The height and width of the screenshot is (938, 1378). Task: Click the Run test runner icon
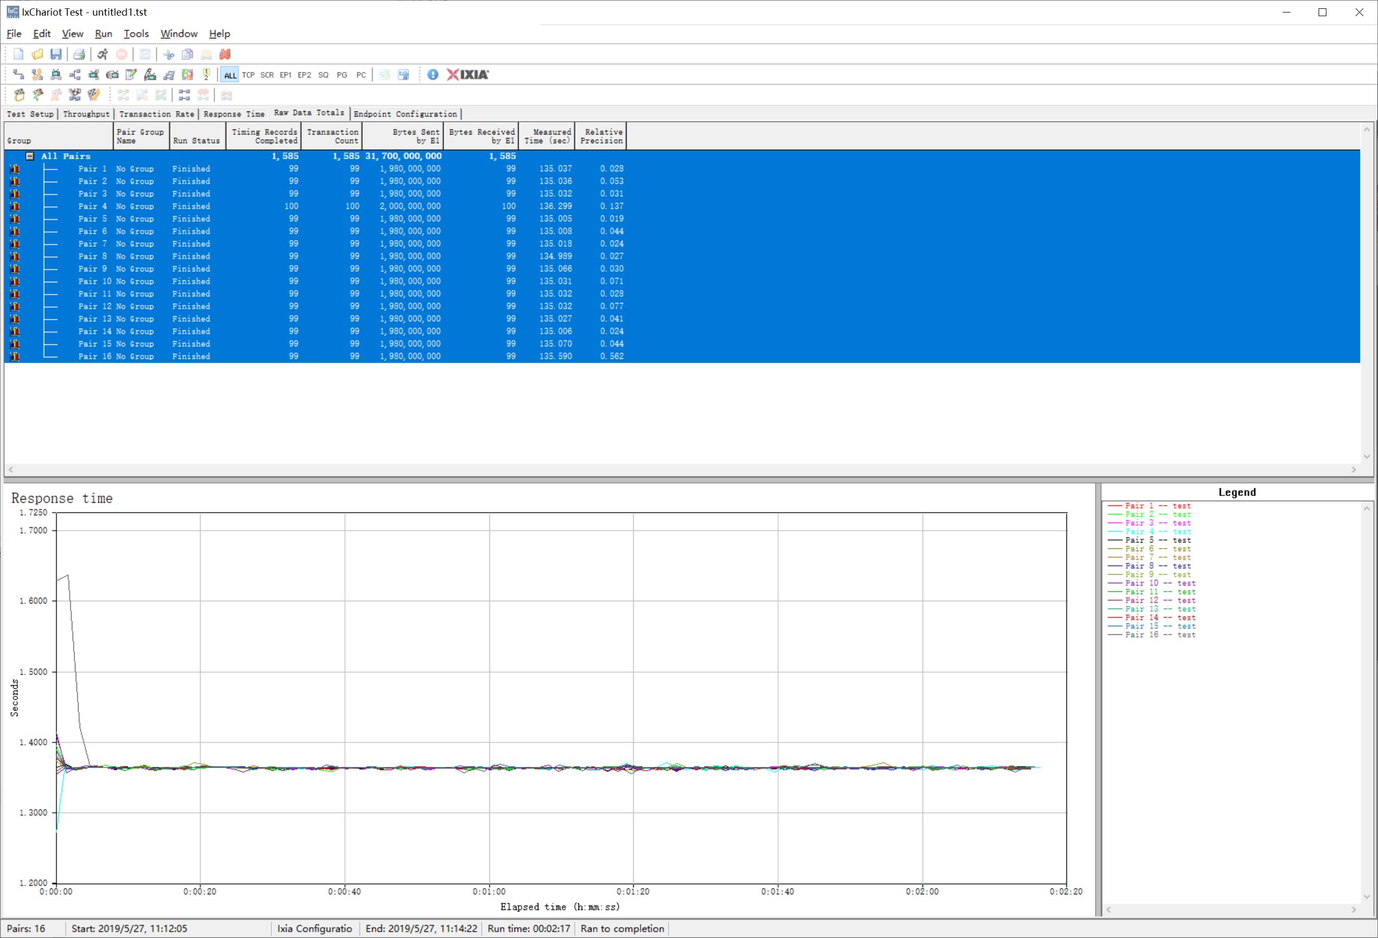[x=103, y=55]
